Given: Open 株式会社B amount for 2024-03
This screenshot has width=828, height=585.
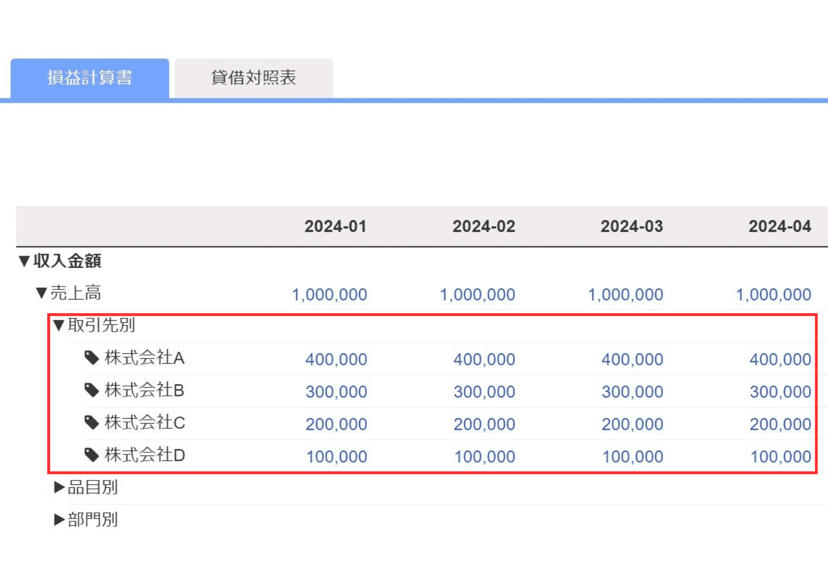Looking at the screenshot, I should [632, 391].
